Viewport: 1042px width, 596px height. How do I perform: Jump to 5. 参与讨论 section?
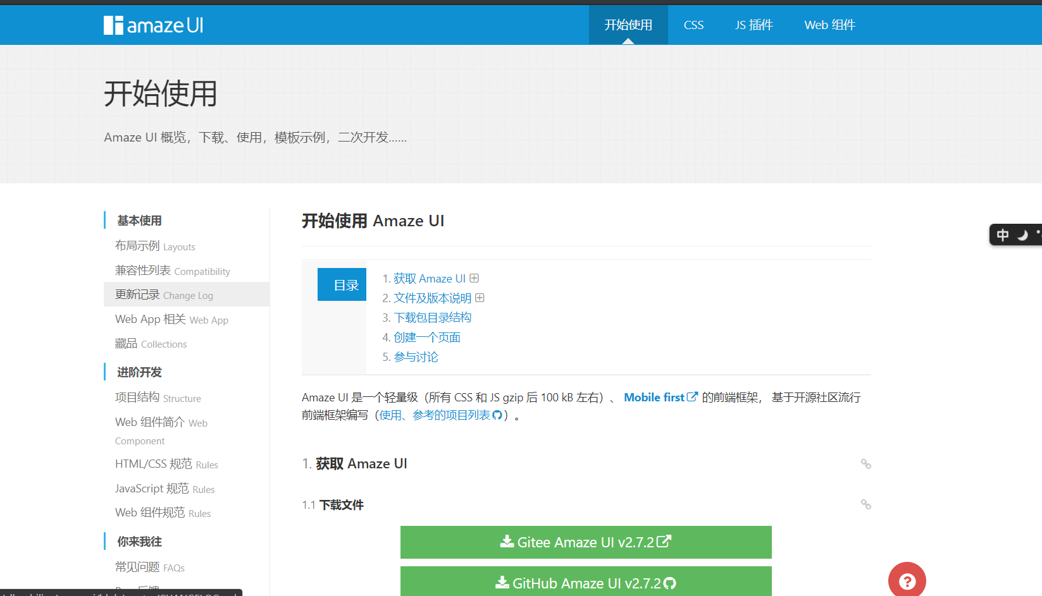tap(416, 357)
